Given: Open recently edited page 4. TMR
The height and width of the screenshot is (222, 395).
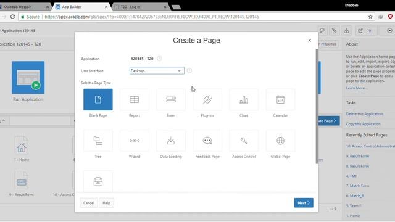Looking at the screenshot, I should [x=352, y=176].
